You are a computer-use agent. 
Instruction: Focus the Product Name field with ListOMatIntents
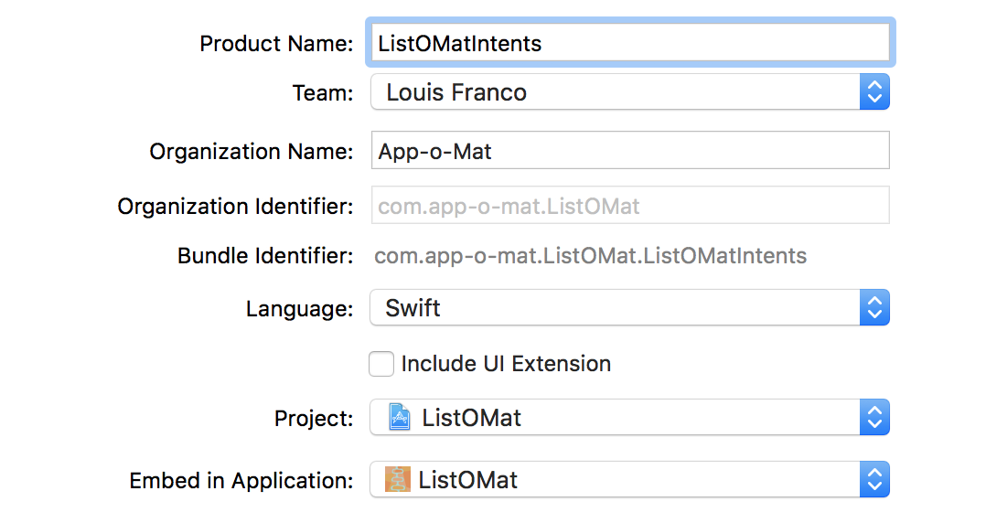pos(629,43)
